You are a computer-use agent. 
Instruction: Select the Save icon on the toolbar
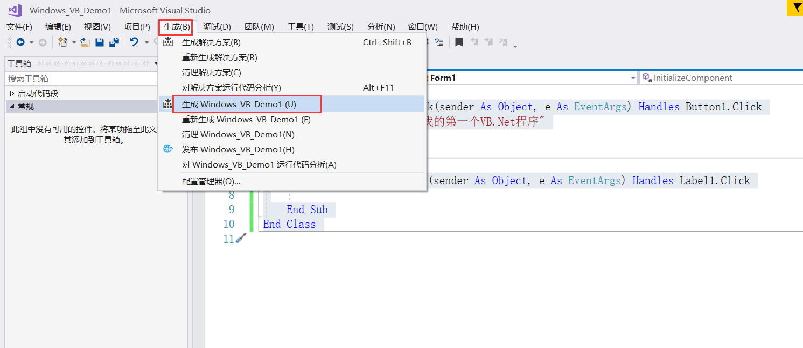[x=100, y=42]
